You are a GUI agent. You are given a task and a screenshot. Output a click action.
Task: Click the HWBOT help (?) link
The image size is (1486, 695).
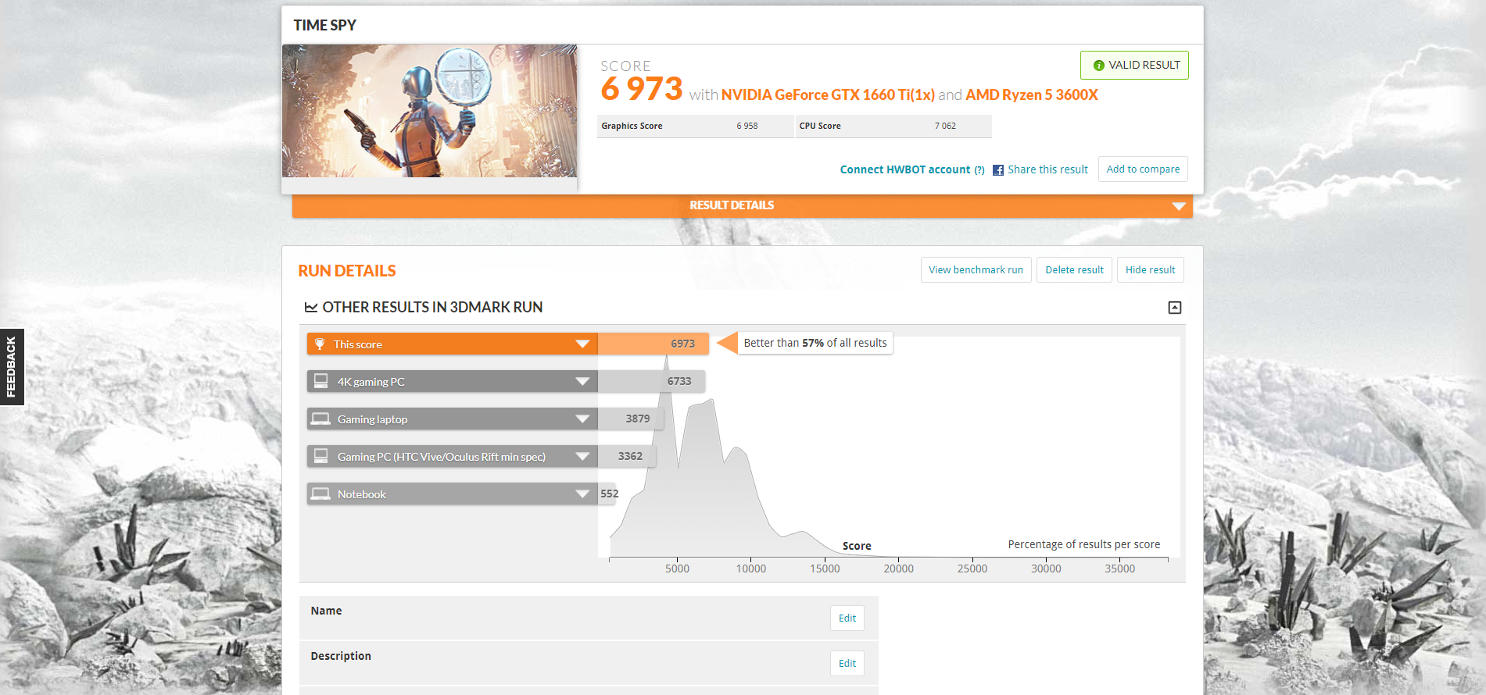point(979,170)
